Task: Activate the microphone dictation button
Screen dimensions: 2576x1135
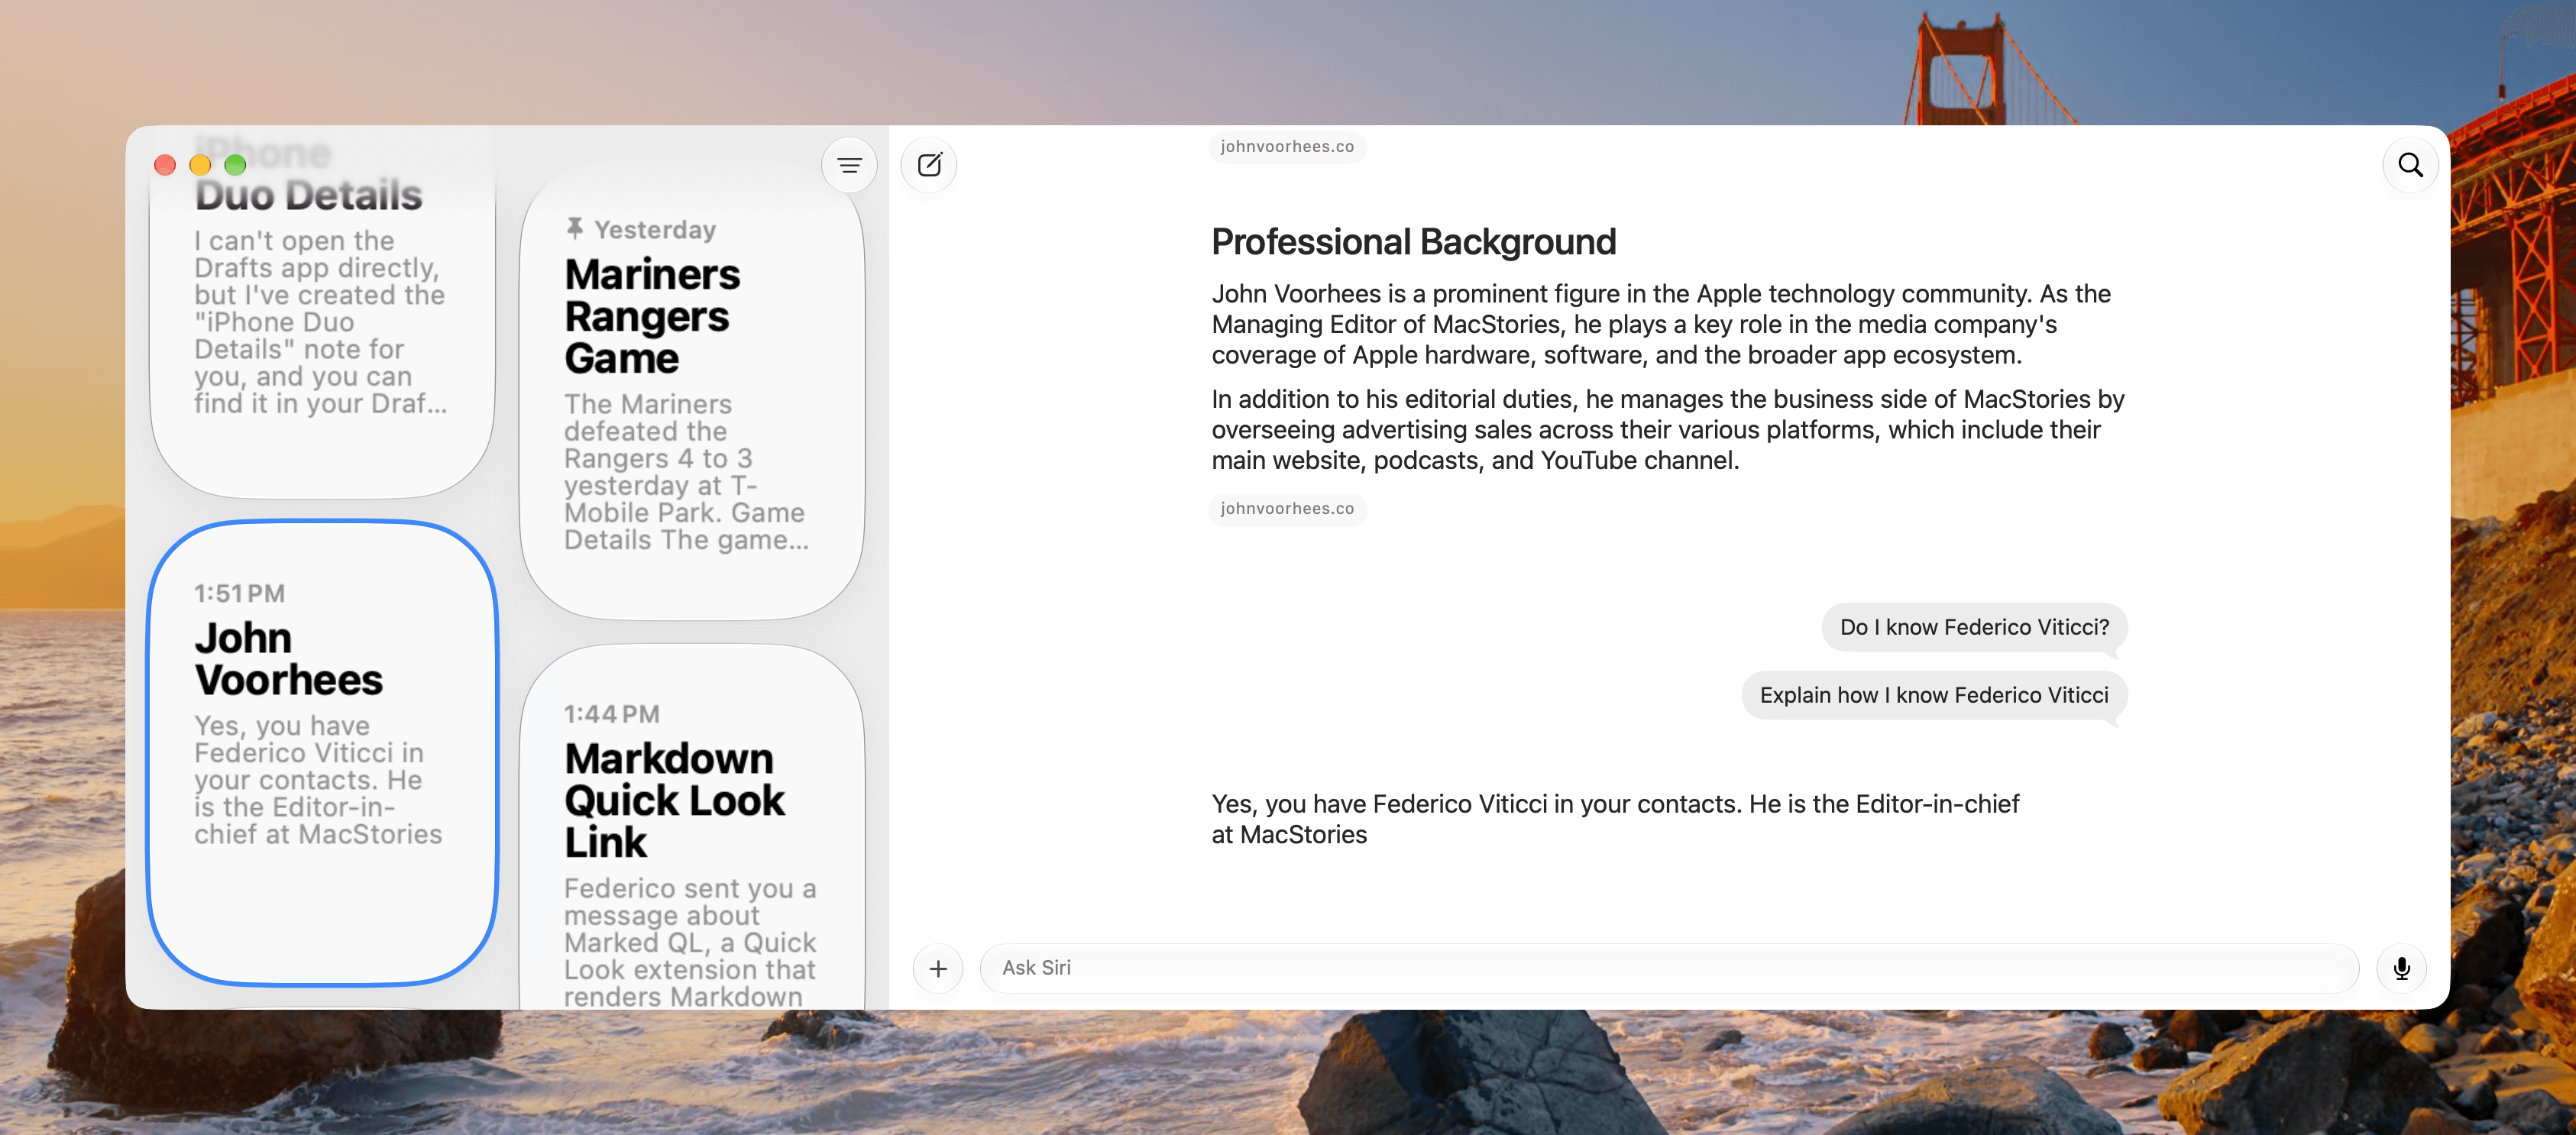Action: (2401, 968)
